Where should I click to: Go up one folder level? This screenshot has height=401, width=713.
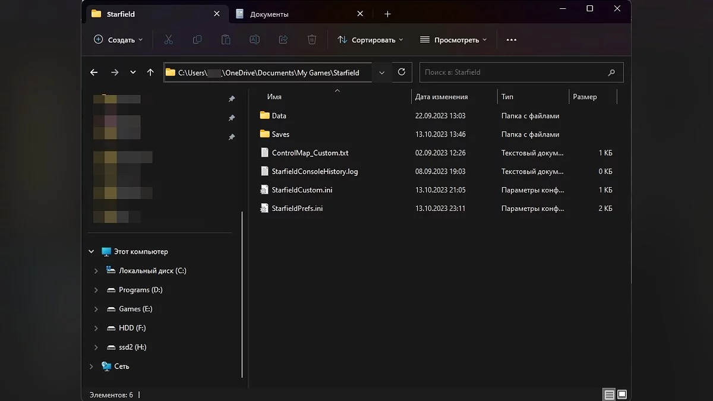[x=150, y=72]
